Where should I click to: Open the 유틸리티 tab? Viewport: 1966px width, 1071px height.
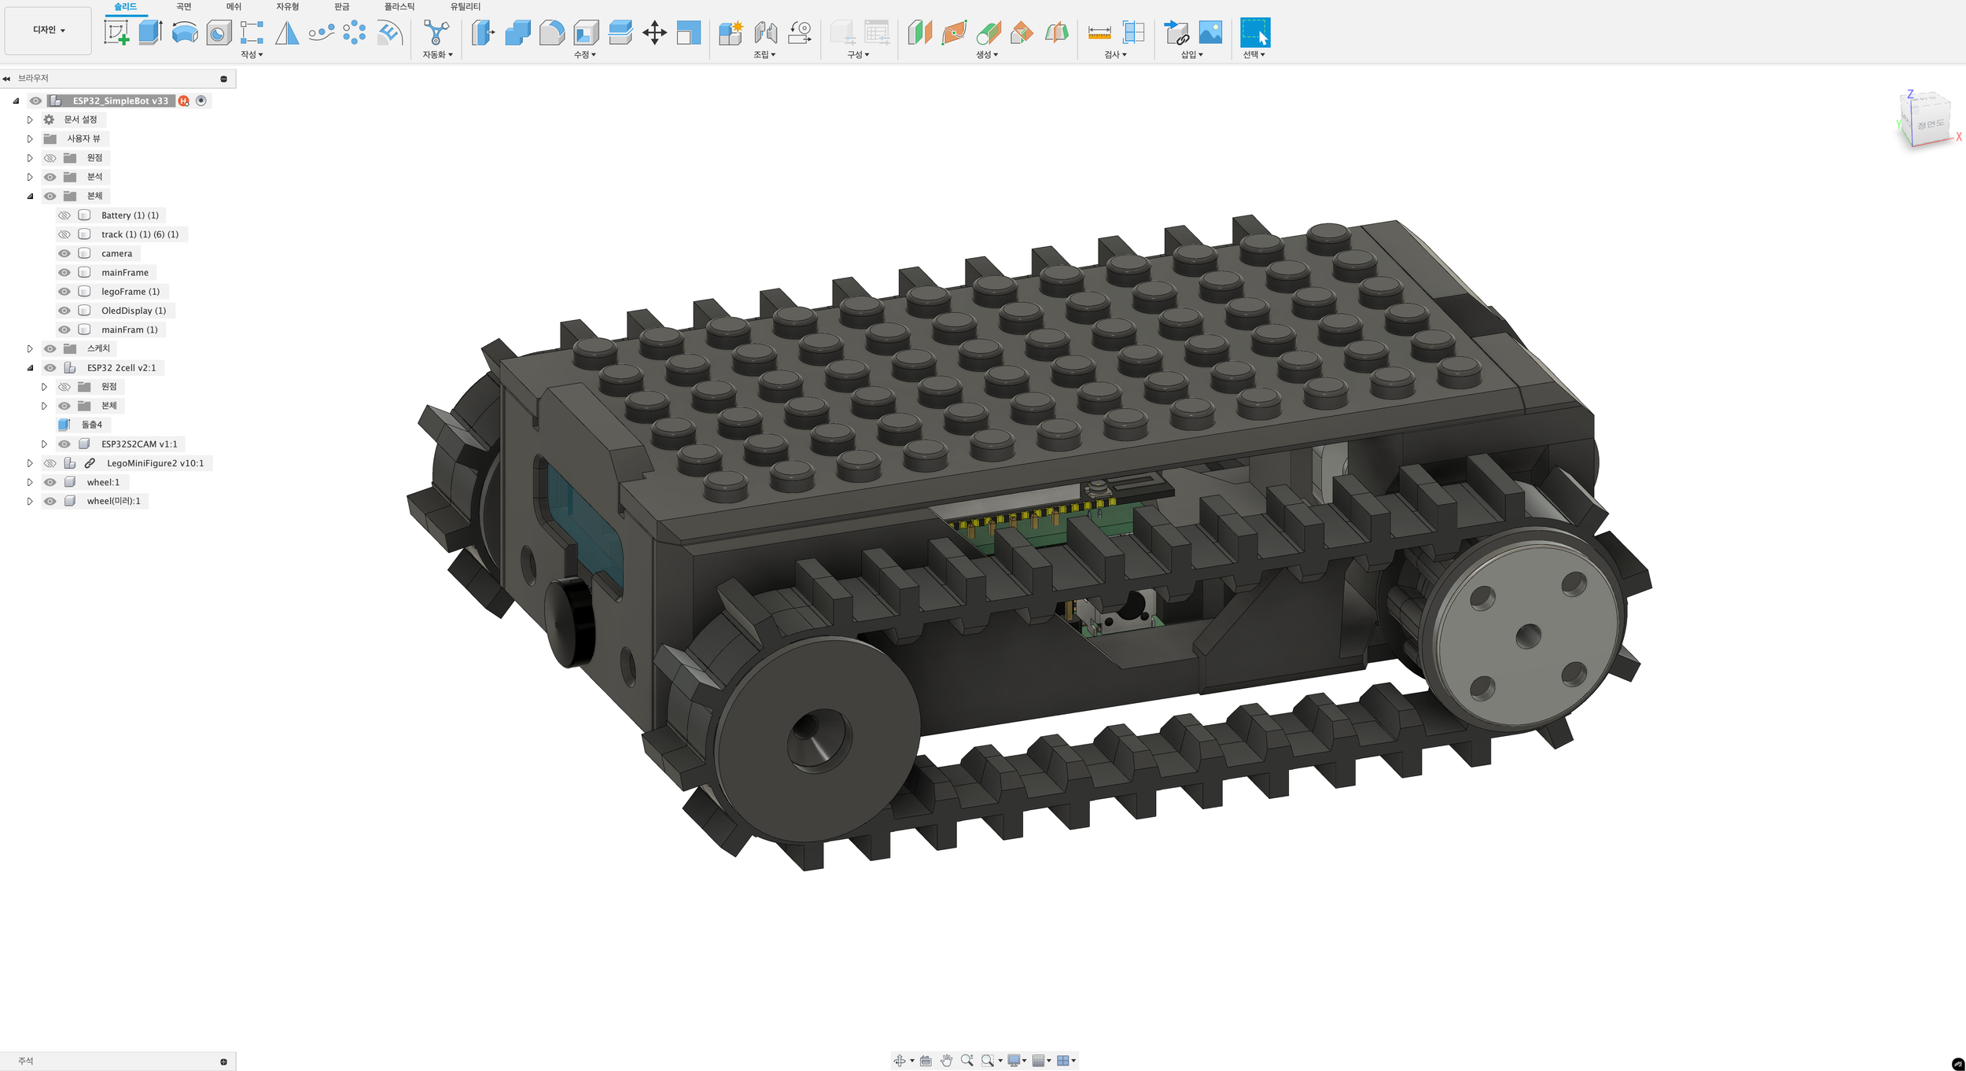[465, 6]
